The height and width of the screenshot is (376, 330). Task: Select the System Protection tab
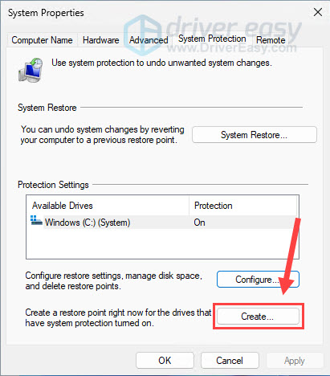pos(212,39)
